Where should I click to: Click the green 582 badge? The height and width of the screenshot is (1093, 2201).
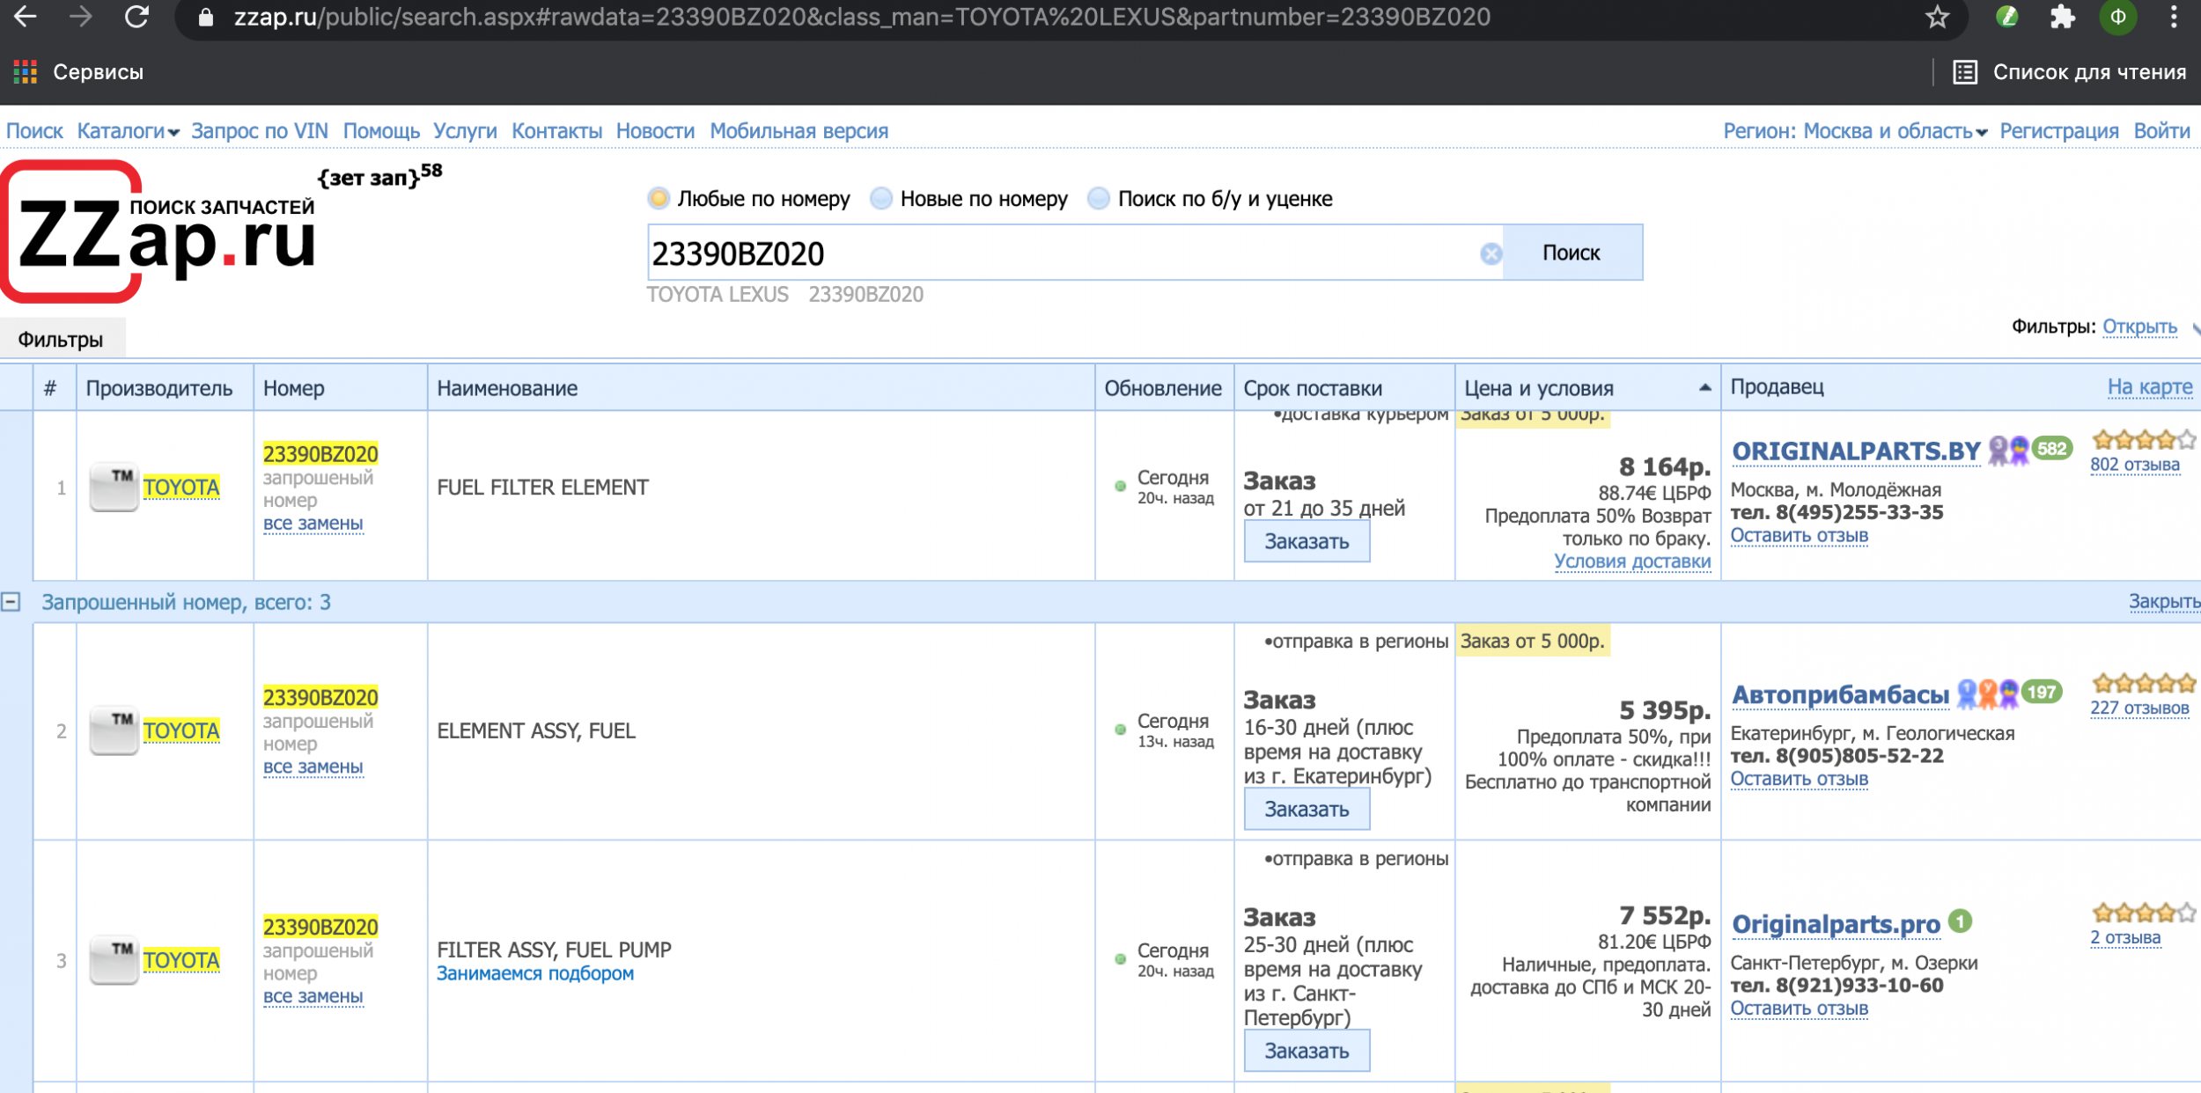pyautogui.click(x=2051, y=449)
